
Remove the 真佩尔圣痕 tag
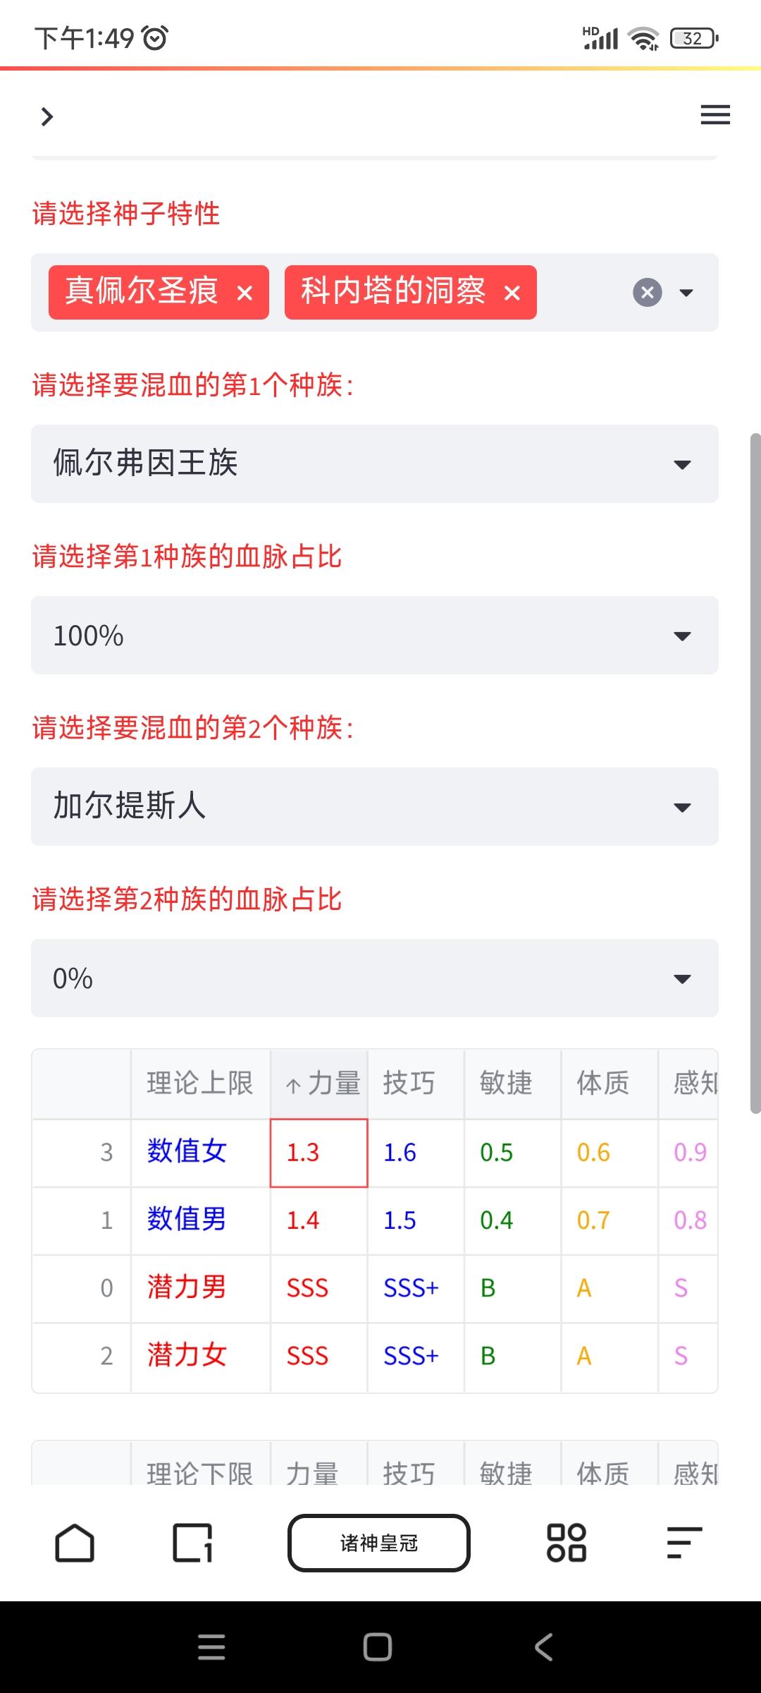(x=245, y=293)
